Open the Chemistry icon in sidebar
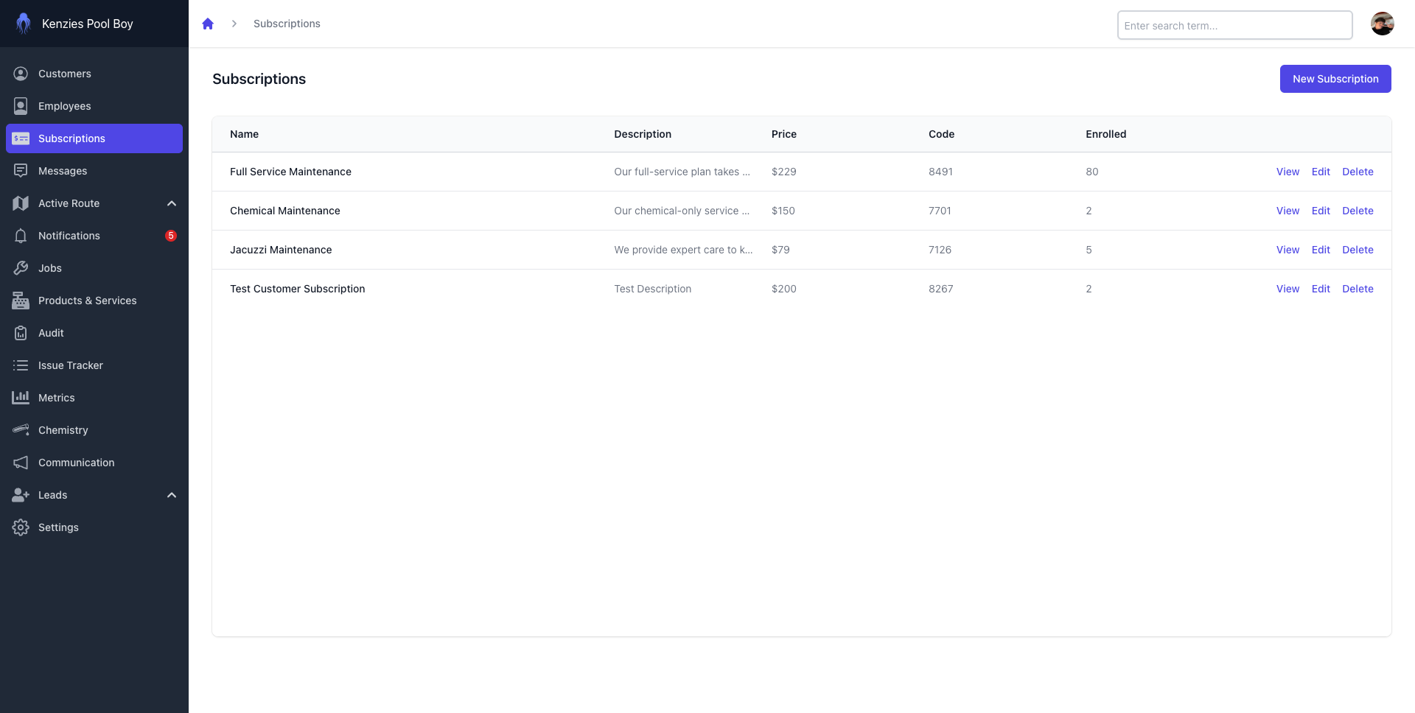 click(21, 430)
